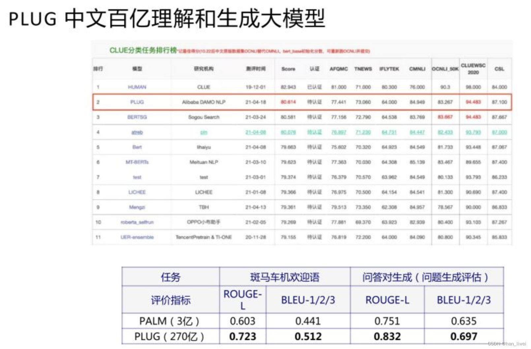The image size is (531, 349).
Task: Click the test model link
Action: point(137,177)
